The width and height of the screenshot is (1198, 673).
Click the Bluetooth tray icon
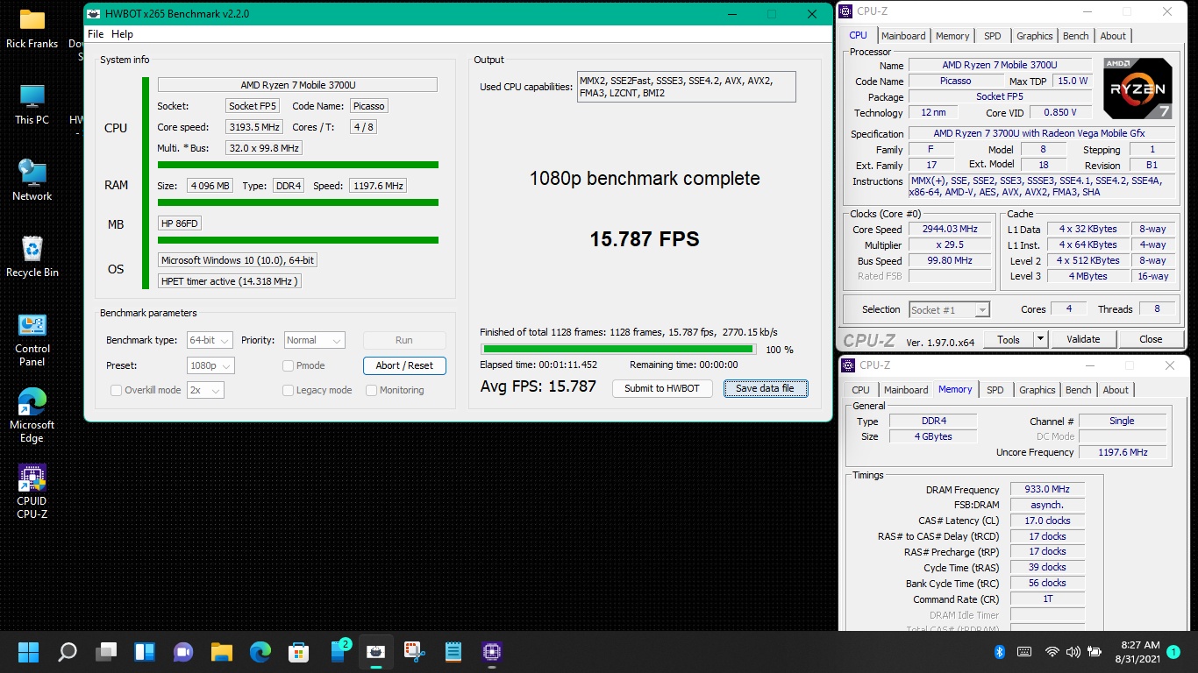tap(999, 652)
